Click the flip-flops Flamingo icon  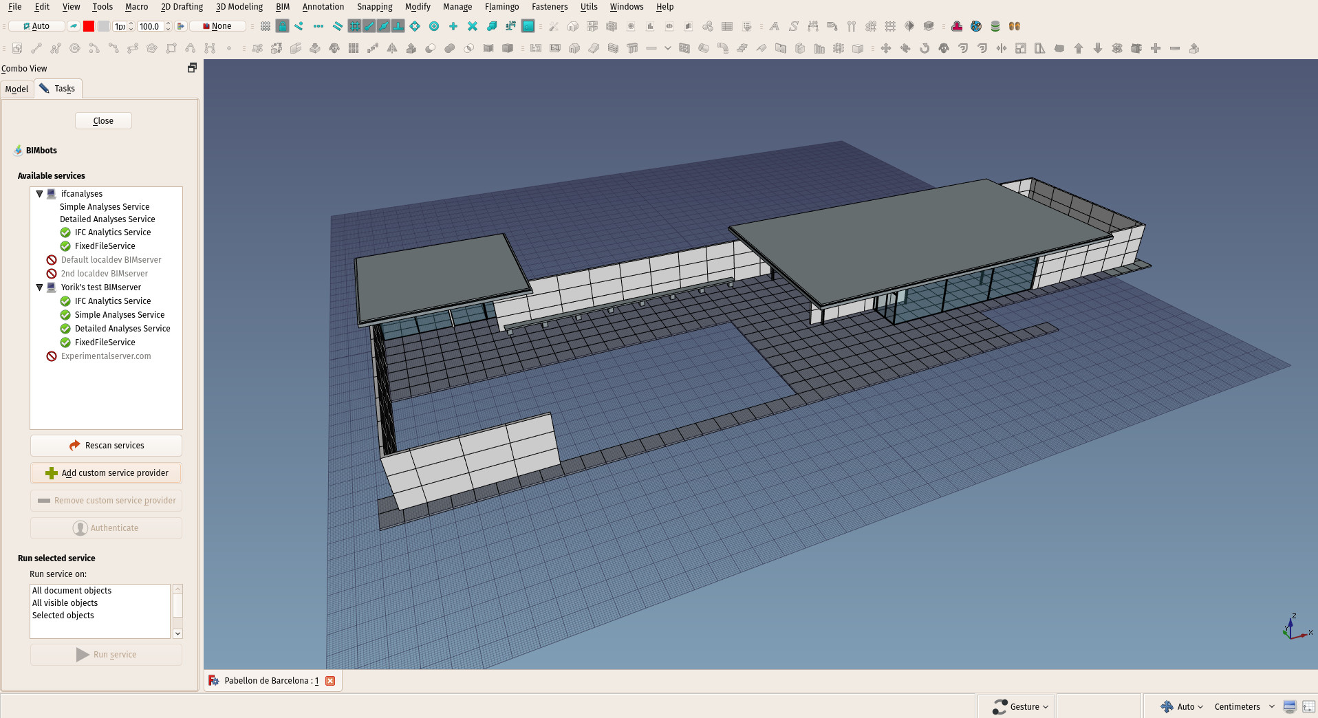[x=1015, y=26]
